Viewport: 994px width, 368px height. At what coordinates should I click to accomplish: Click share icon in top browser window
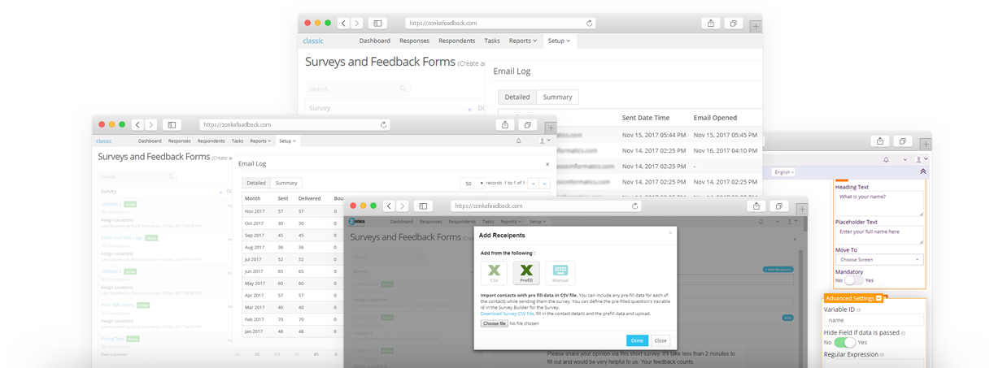click(711, 24)
